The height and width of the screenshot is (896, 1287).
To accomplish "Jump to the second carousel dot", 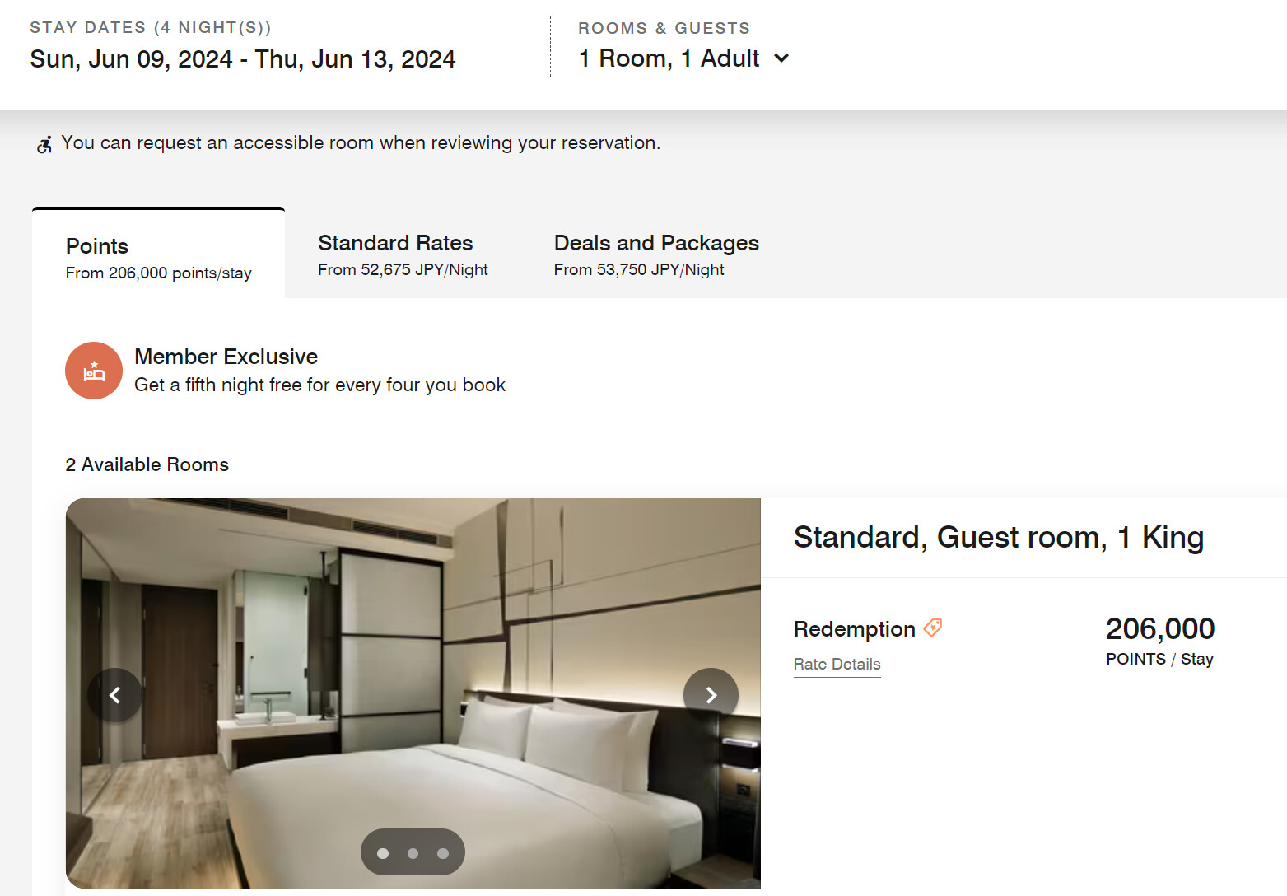I will tap(413, 853).
